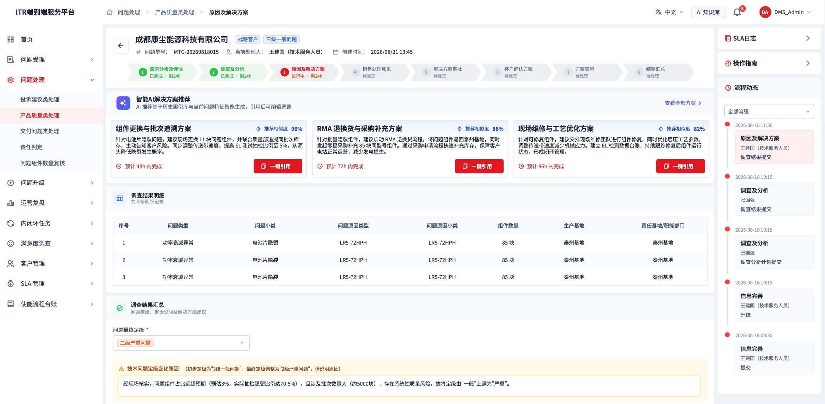The image size is (825, 404).
Task: Go to step 2 调查及分析
Action: [x=232, y=72]
